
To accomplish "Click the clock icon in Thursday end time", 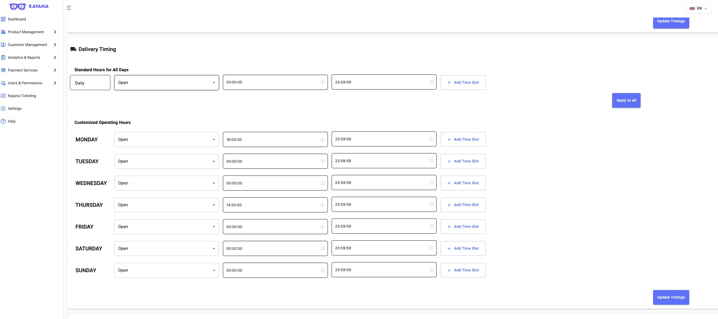I will 431,204.
